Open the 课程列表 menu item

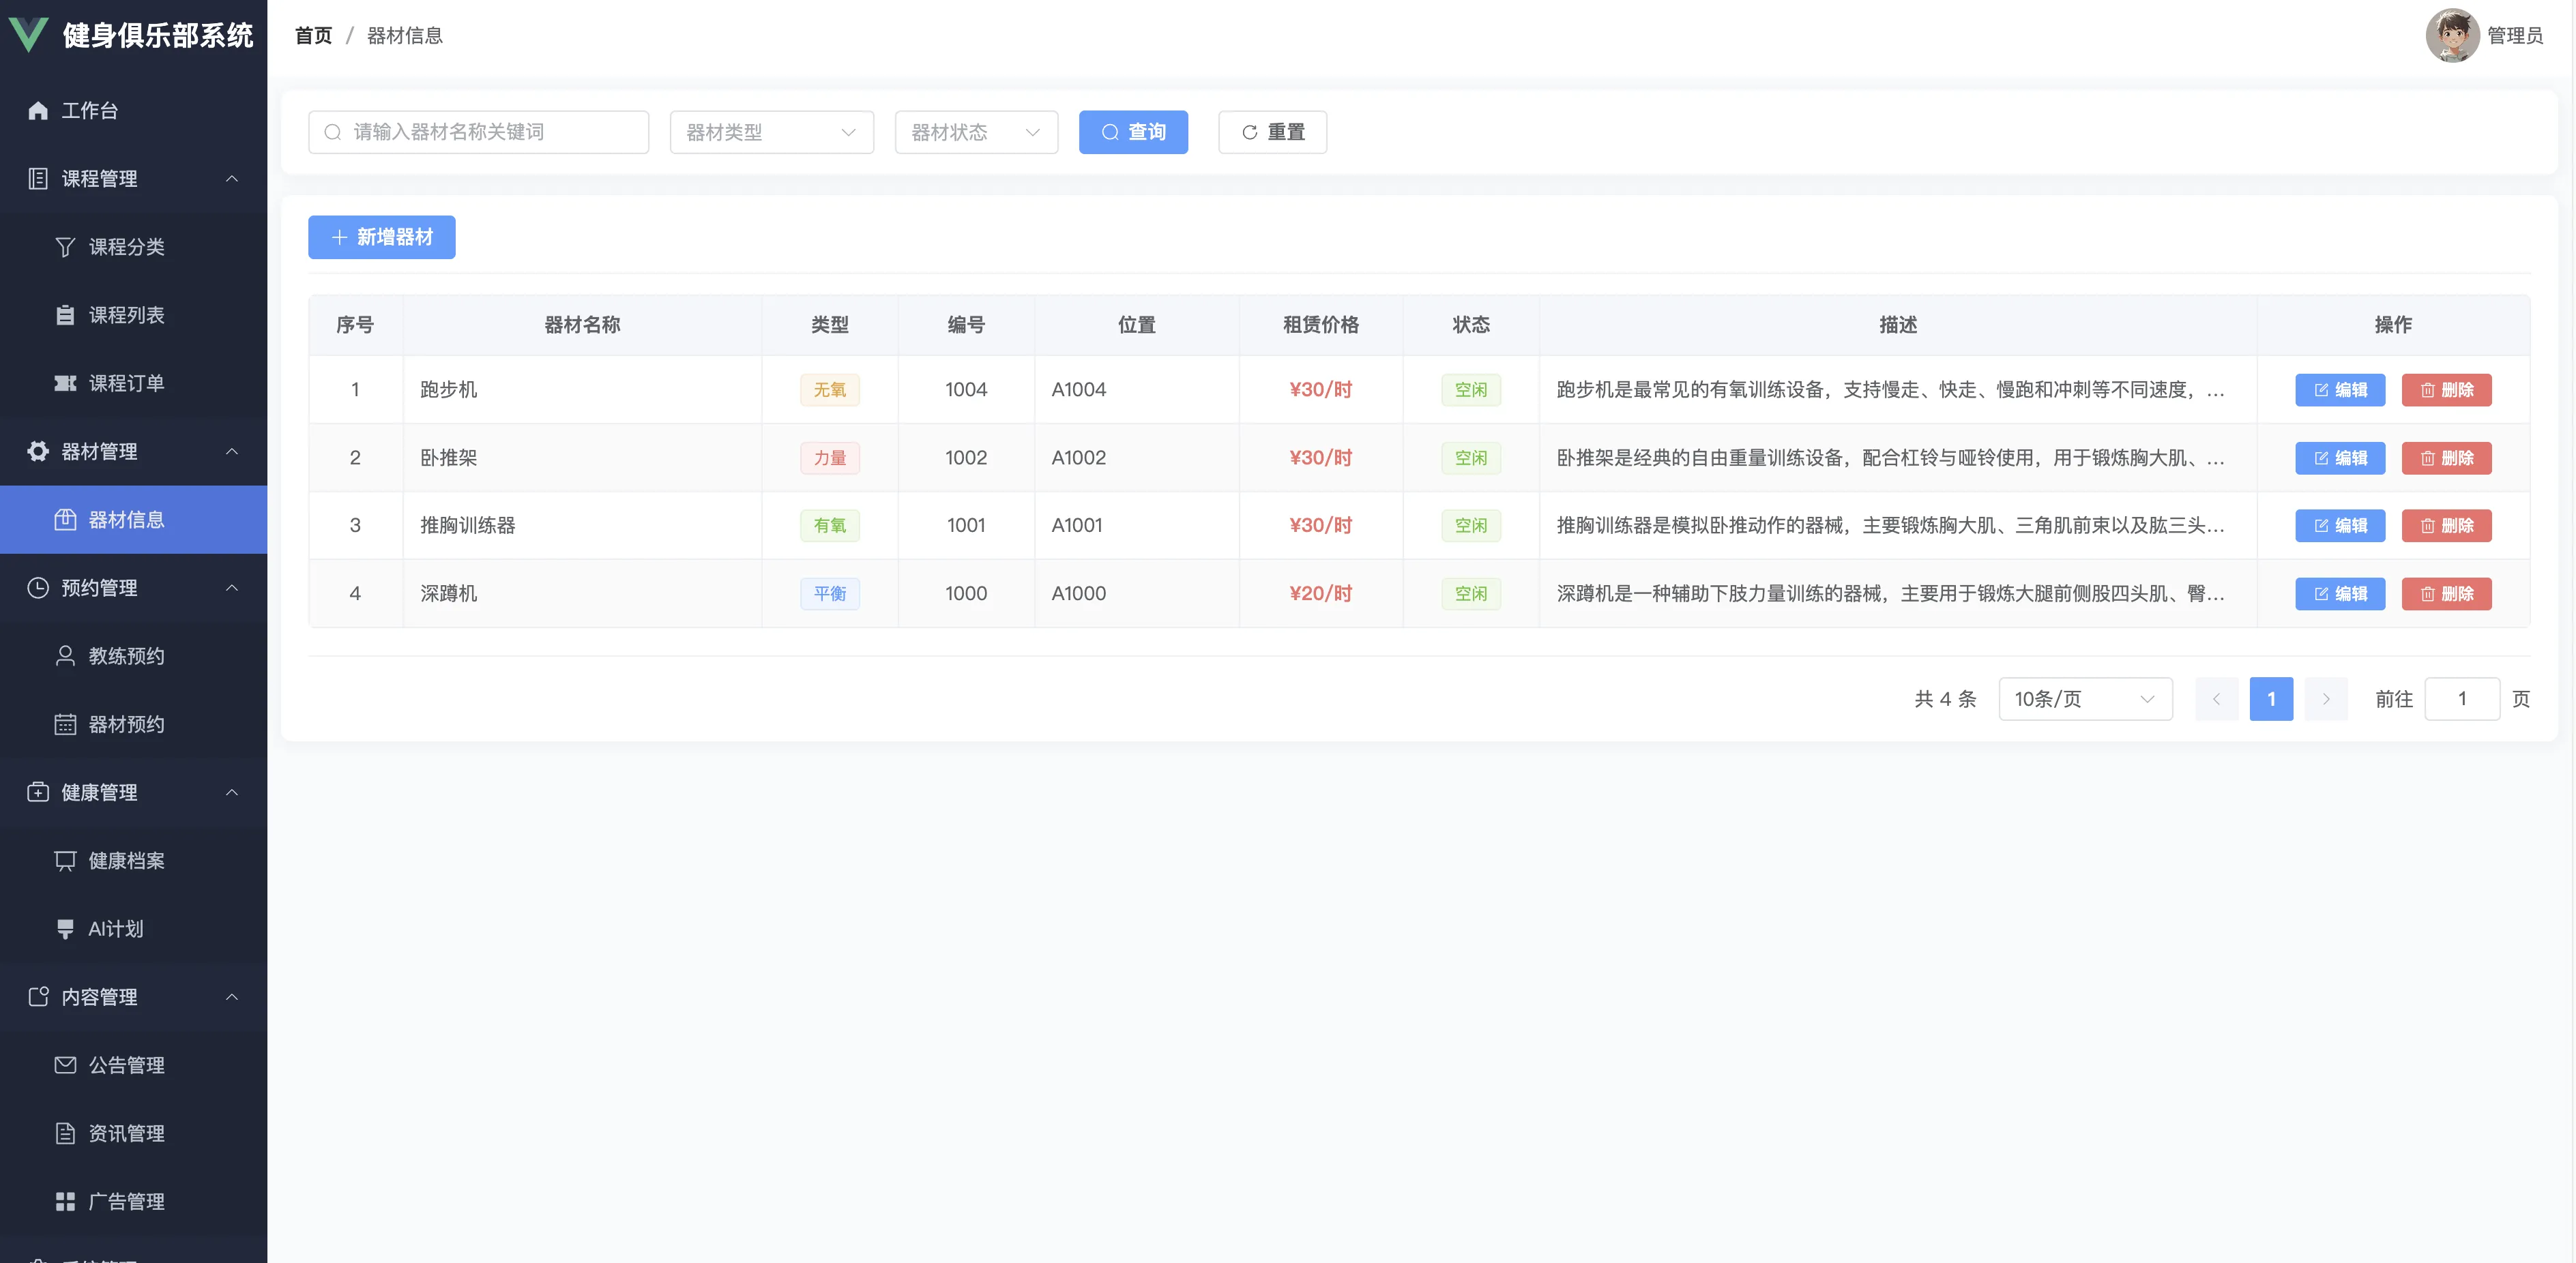[126, 315]
